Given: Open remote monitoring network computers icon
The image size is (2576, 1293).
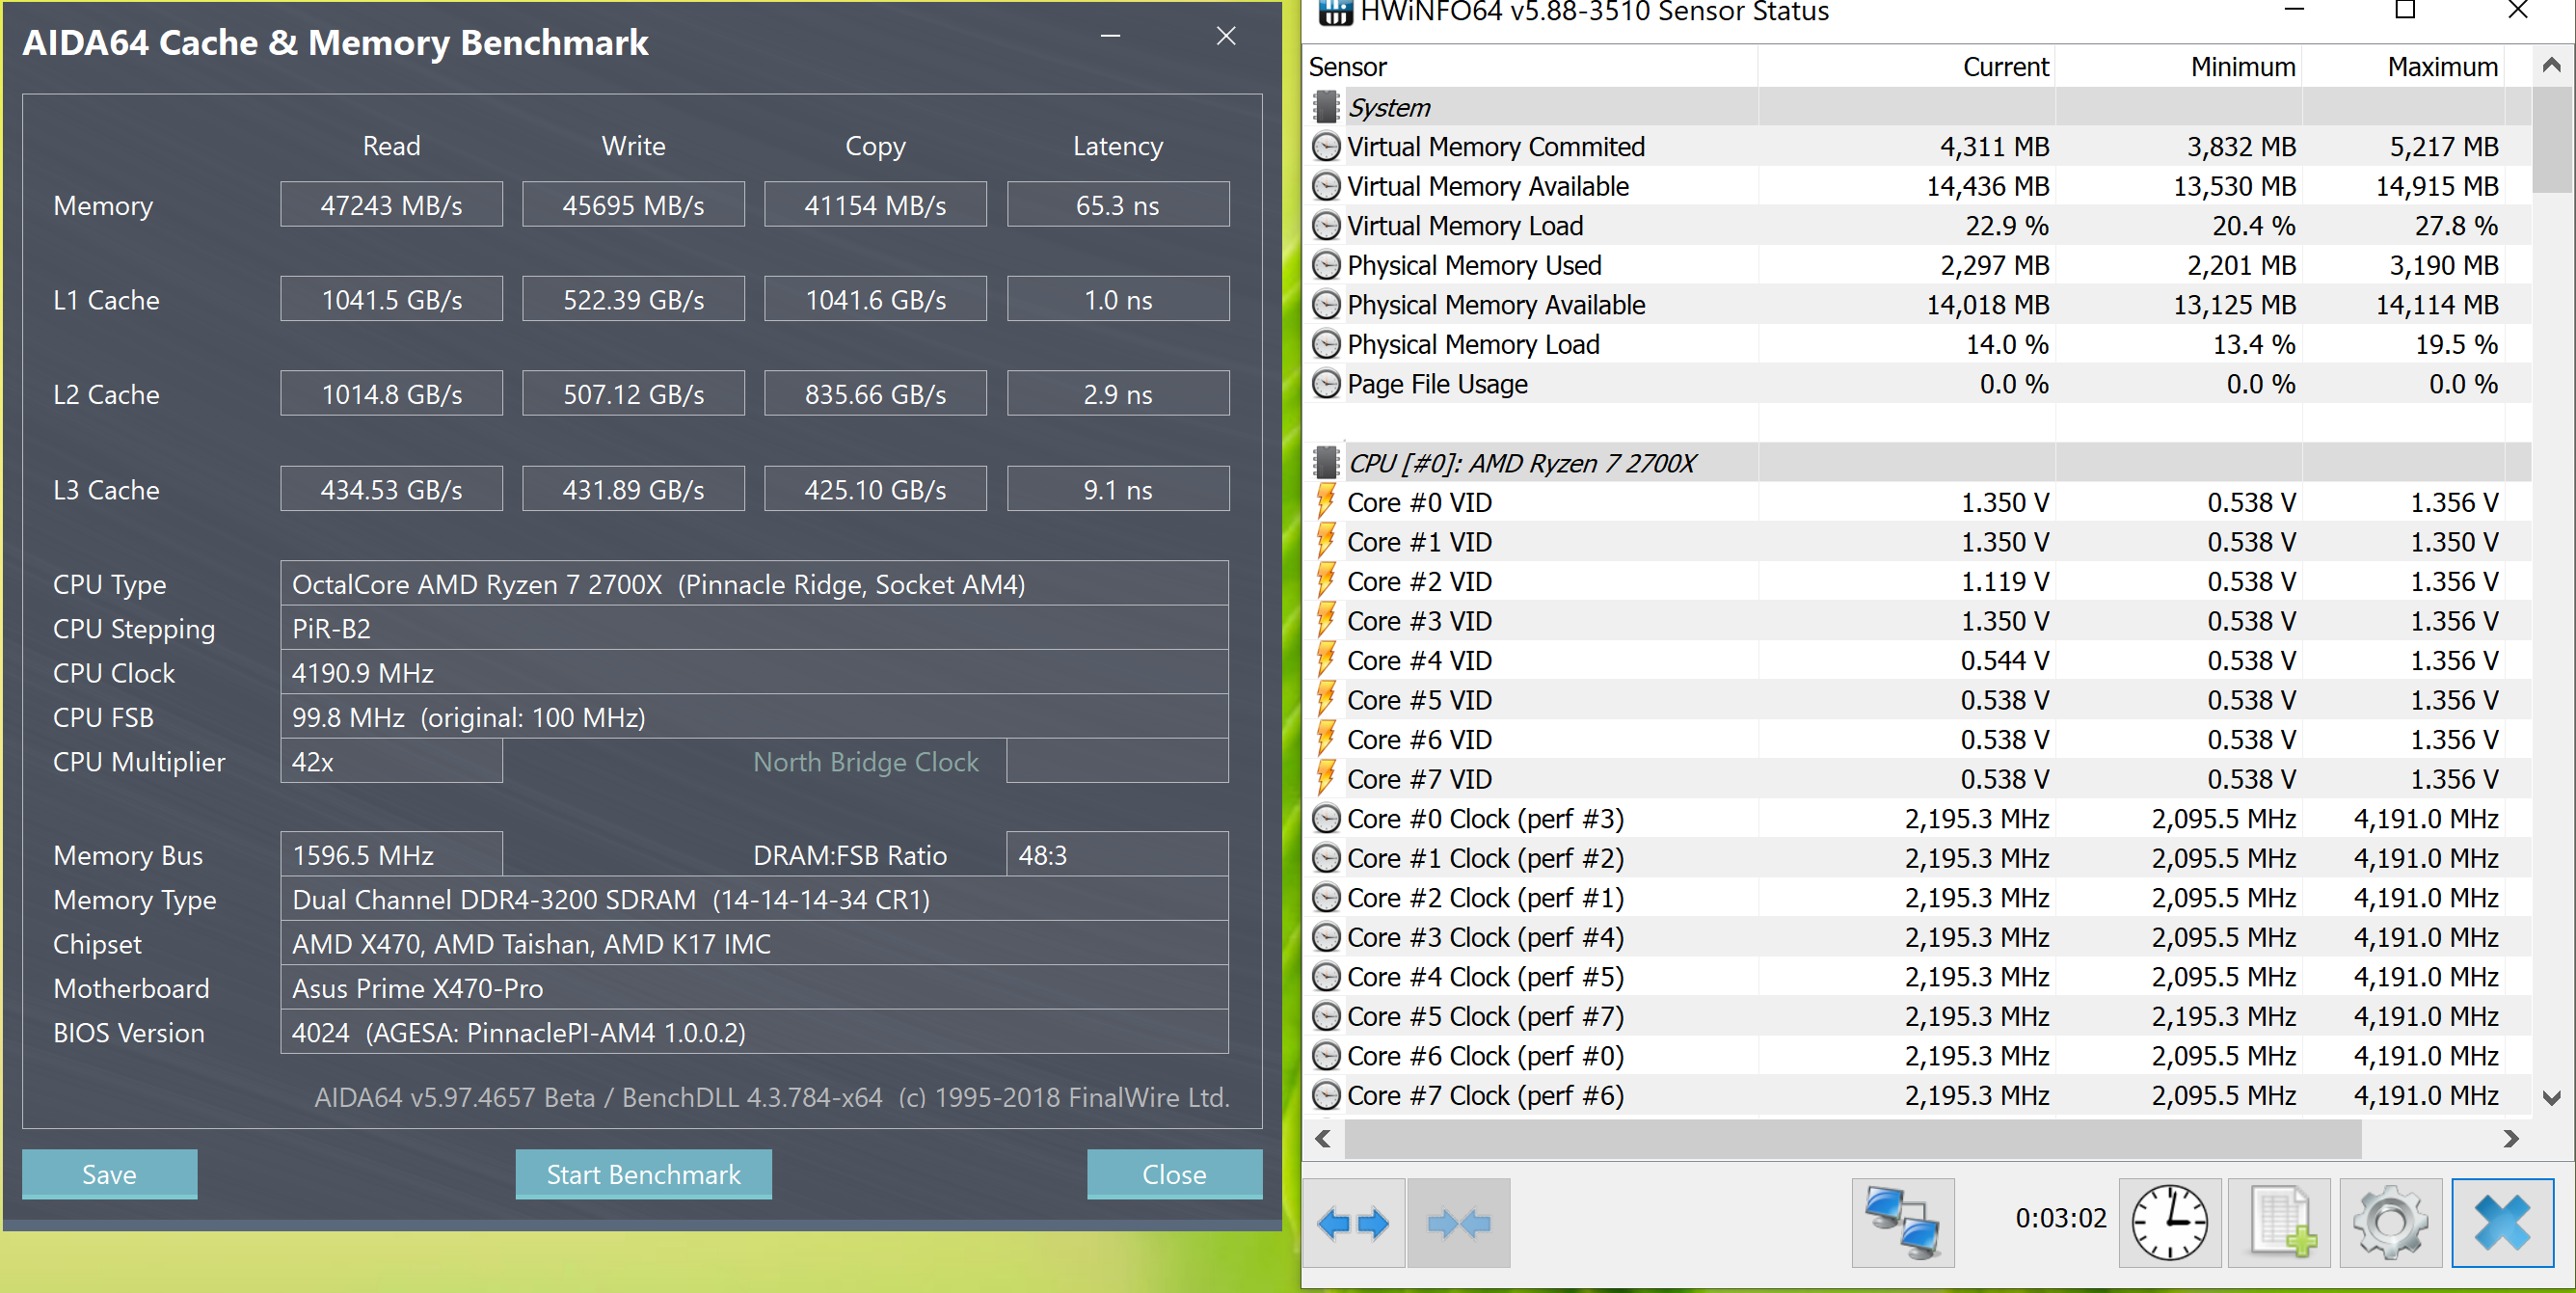Looking at the screenshot, I should click(1903, 1222).
